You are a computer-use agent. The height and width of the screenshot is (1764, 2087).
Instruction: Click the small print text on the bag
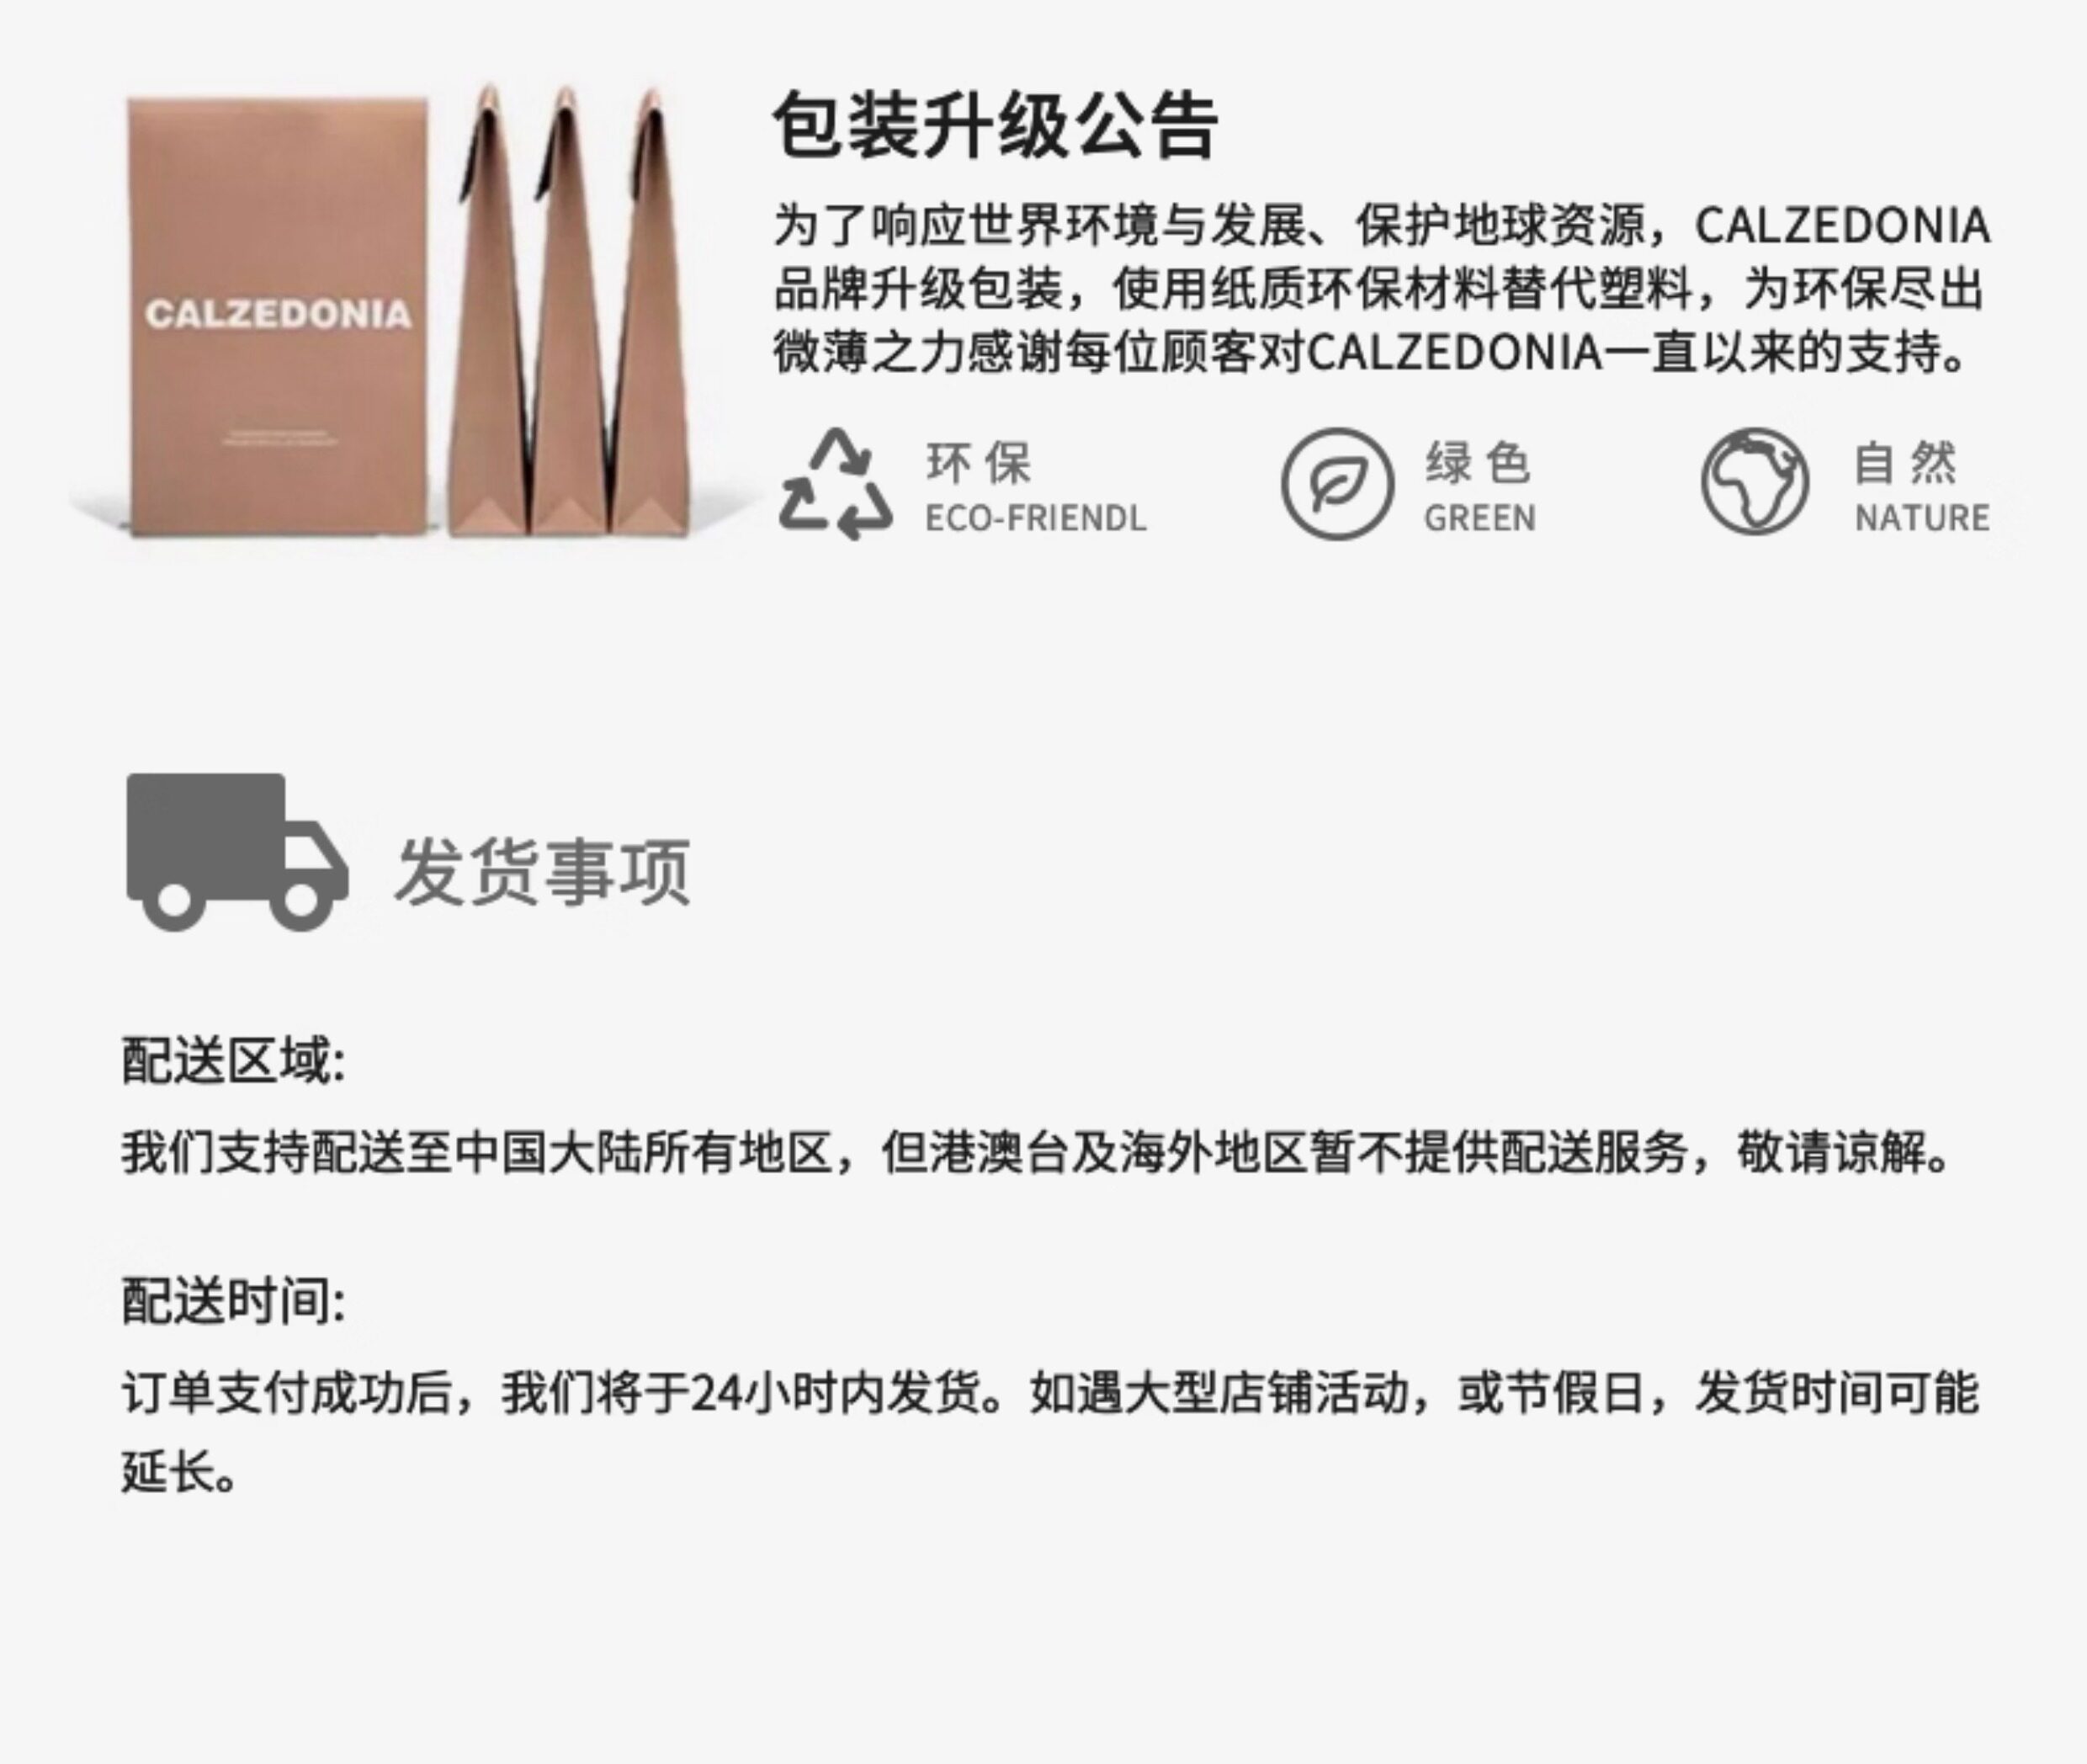click(x=278, y=436)
